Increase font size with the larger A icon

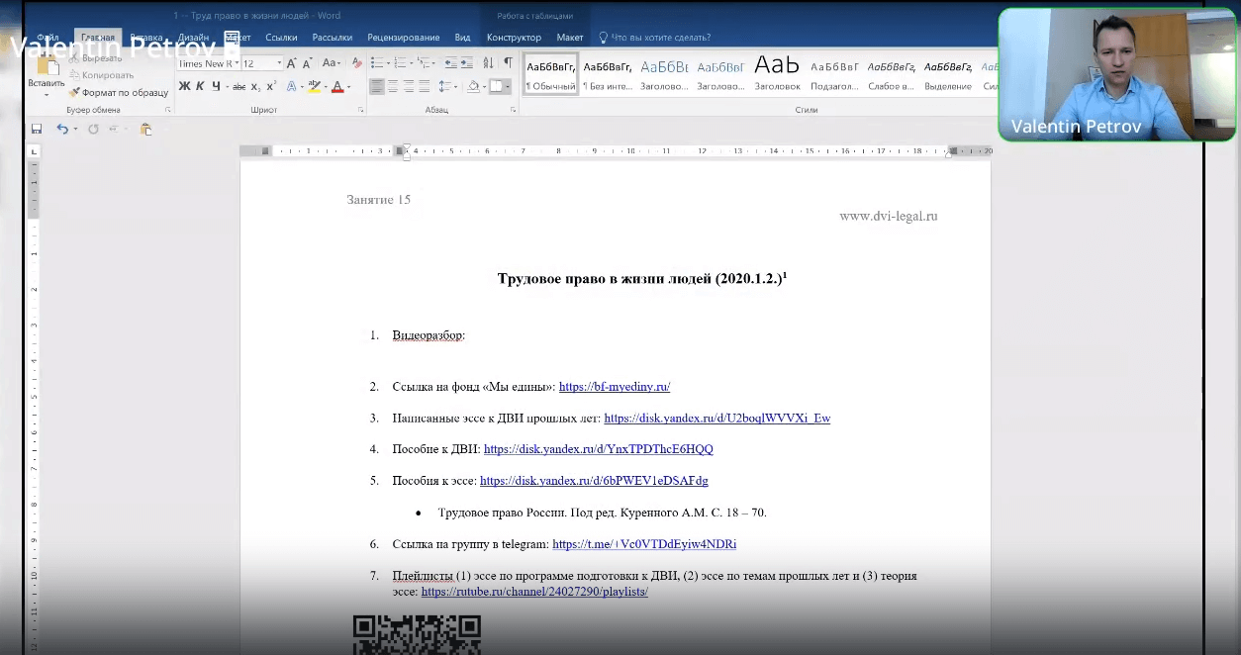(292, 63)
